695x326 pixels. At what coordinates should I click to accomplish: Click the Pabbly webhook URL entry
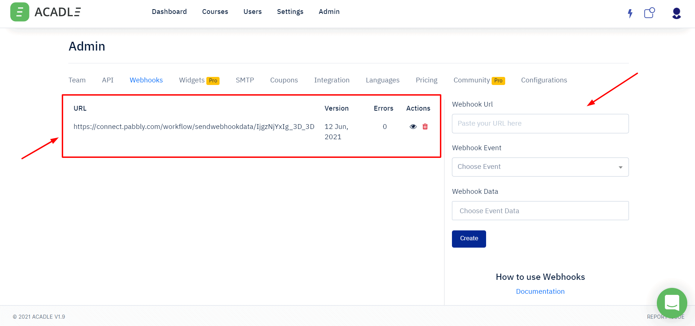(x=194, y=127)
